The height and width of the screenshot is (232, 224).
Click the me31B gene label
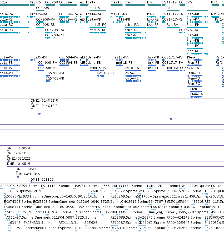click(x=116, y=2)
